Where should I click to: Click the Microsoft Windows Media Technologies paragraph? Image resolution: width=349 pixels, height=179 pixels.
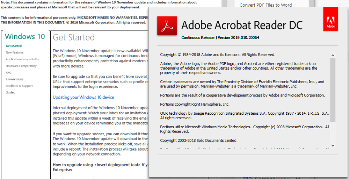(x=245, y=129)
